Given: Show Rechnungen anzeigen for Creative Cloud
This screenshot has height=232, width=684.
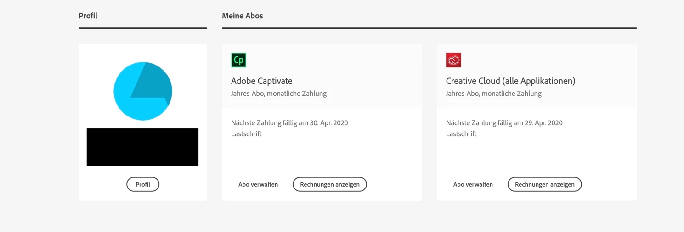Looking at the screenshot, I should pyautogui.click(x=545, y=184).
